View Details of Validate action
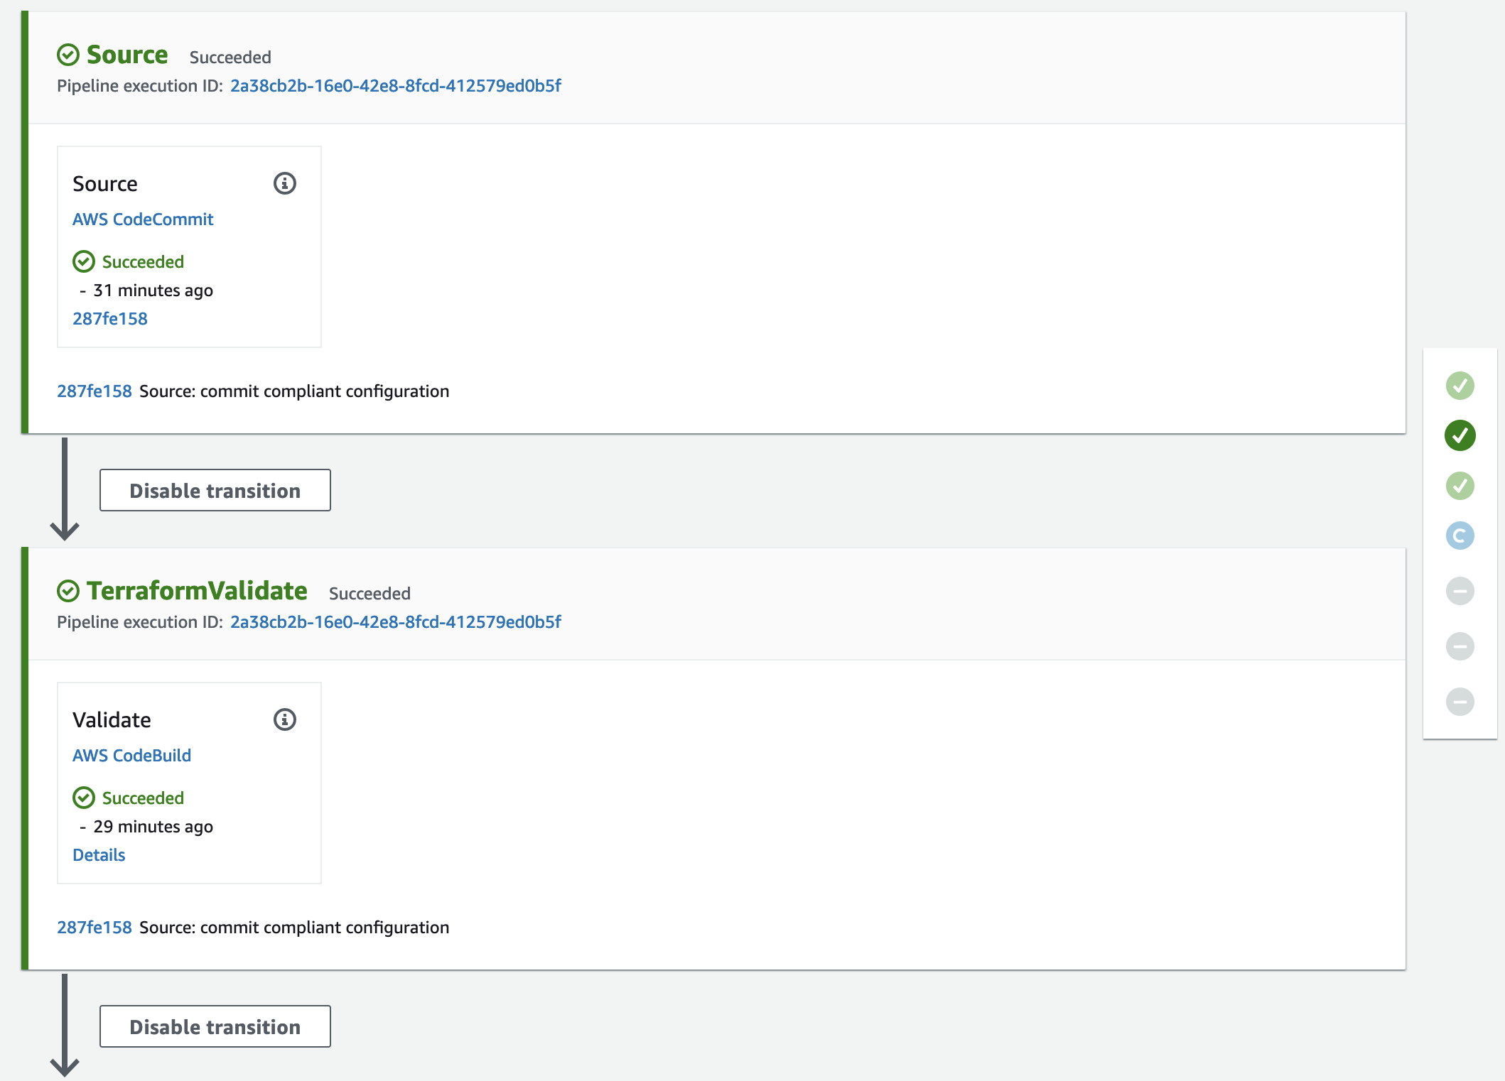1505x1081 pixels. [x=99, y=855]
